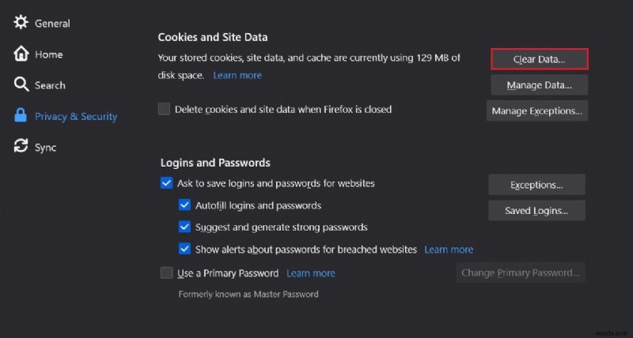Toggle alerts about passwords for breached websites

pyautogui.click(x=184, y=250)
